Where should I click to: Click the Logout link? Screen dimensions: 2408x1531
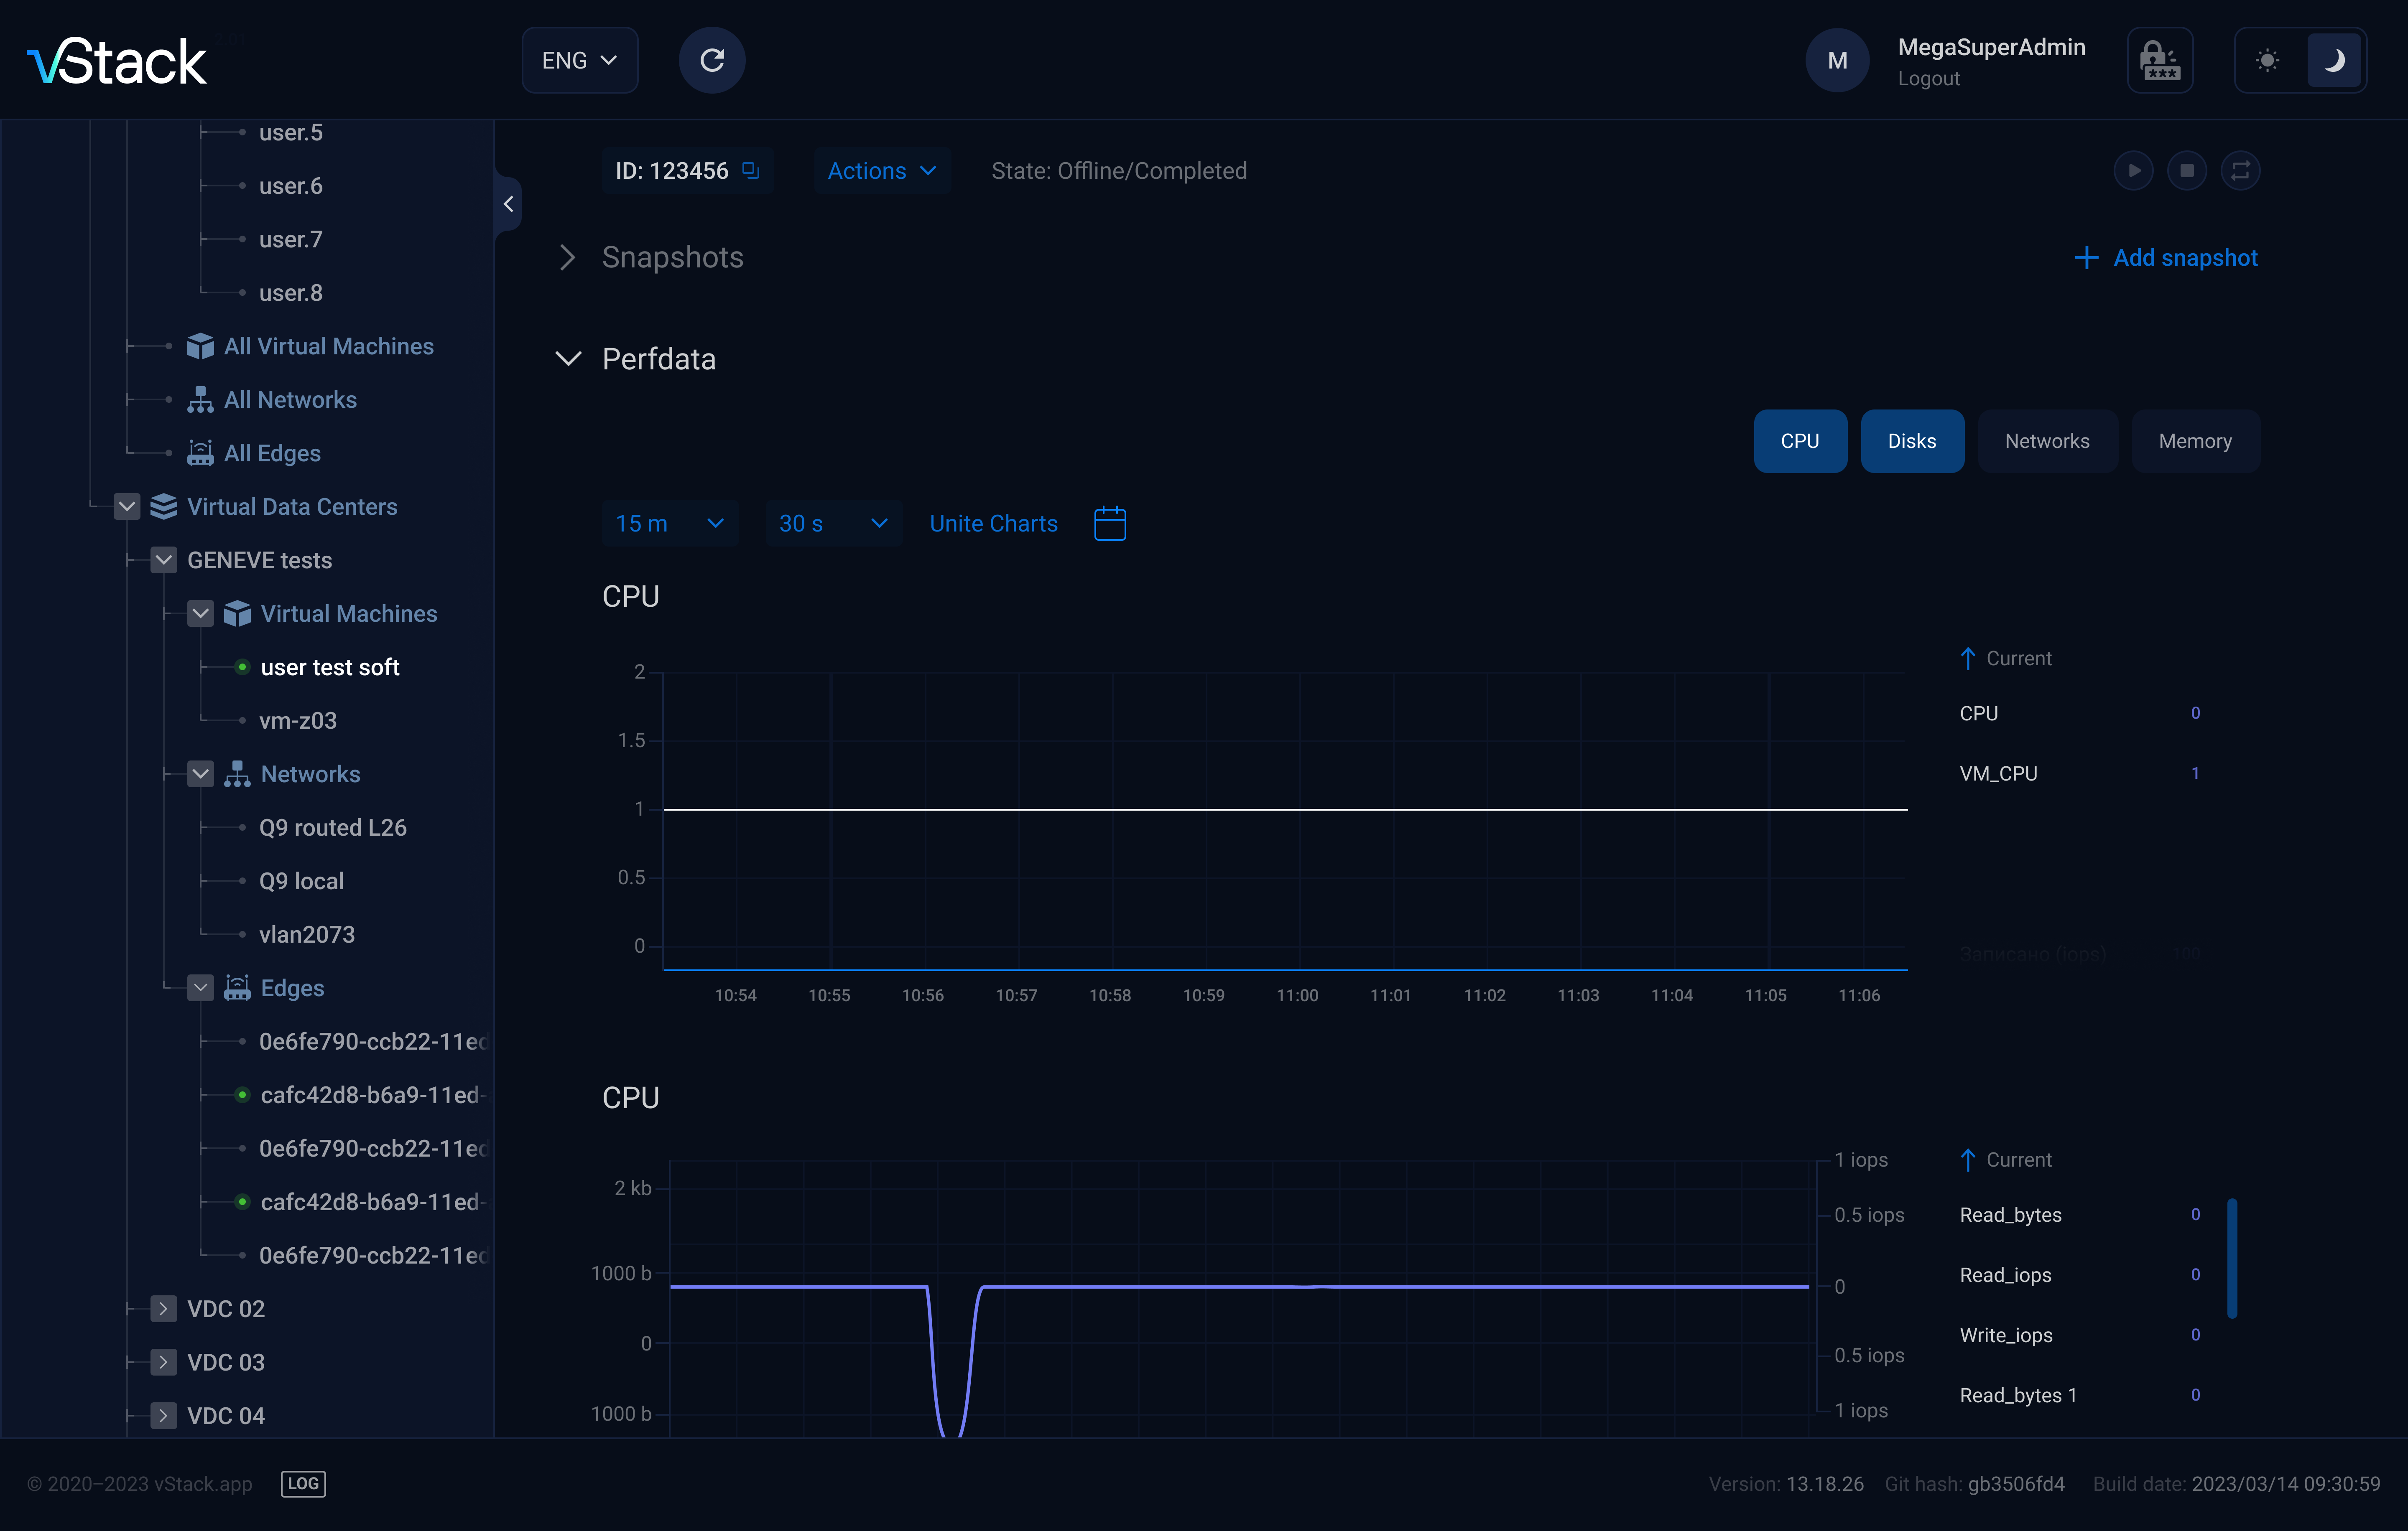1928,78
